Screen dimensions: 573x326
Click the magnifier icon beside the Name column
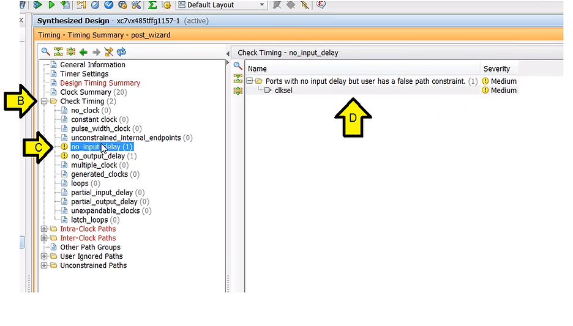238,65
